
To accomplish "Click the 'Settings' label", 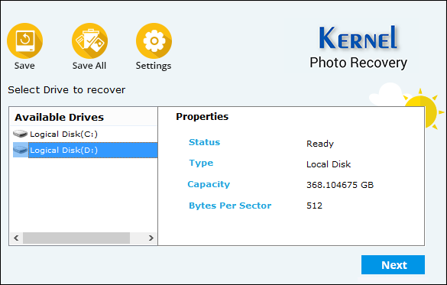I will [154, 66].
